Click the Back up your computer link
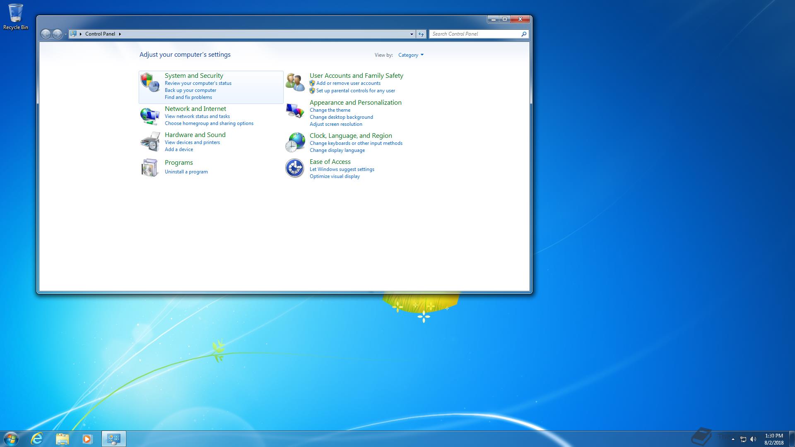Viewport: 795px width, 447px height. click(x=190, y=90)
